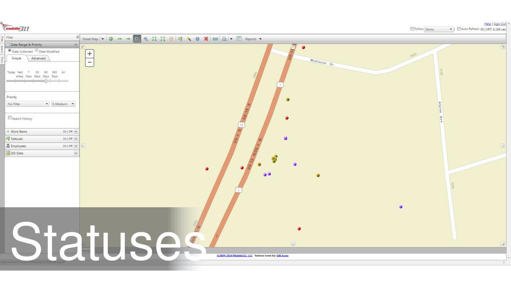Click the calendar table icon before Reports
The height and width of the screenshot is (287, 511).
point(239,39)
